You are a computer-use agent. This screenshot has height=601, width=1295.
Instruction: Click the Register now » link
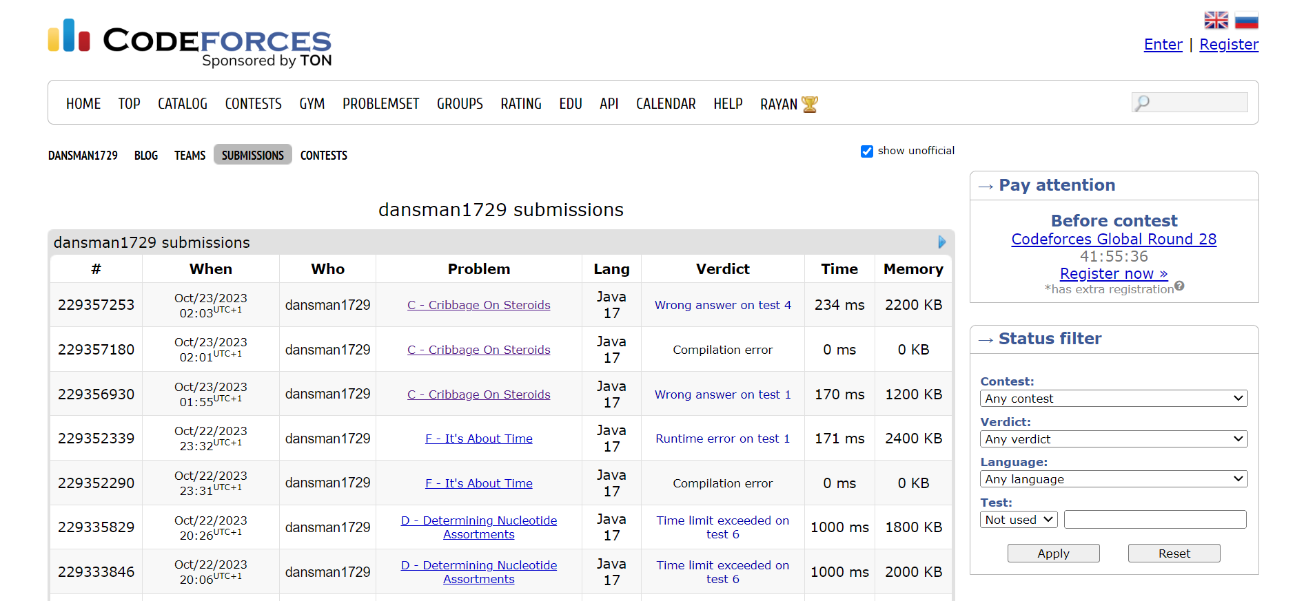(1114, 274)
